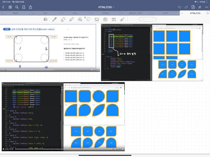
Task: Open split view from tab bar icon
Action: (x=207, y=13)
